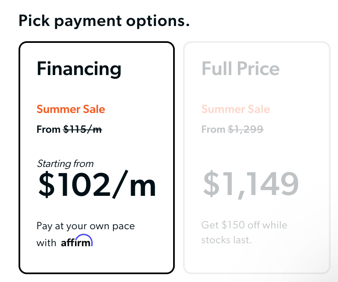Click 'Get $150 off while stocks last' text

(x=244, y=226)
